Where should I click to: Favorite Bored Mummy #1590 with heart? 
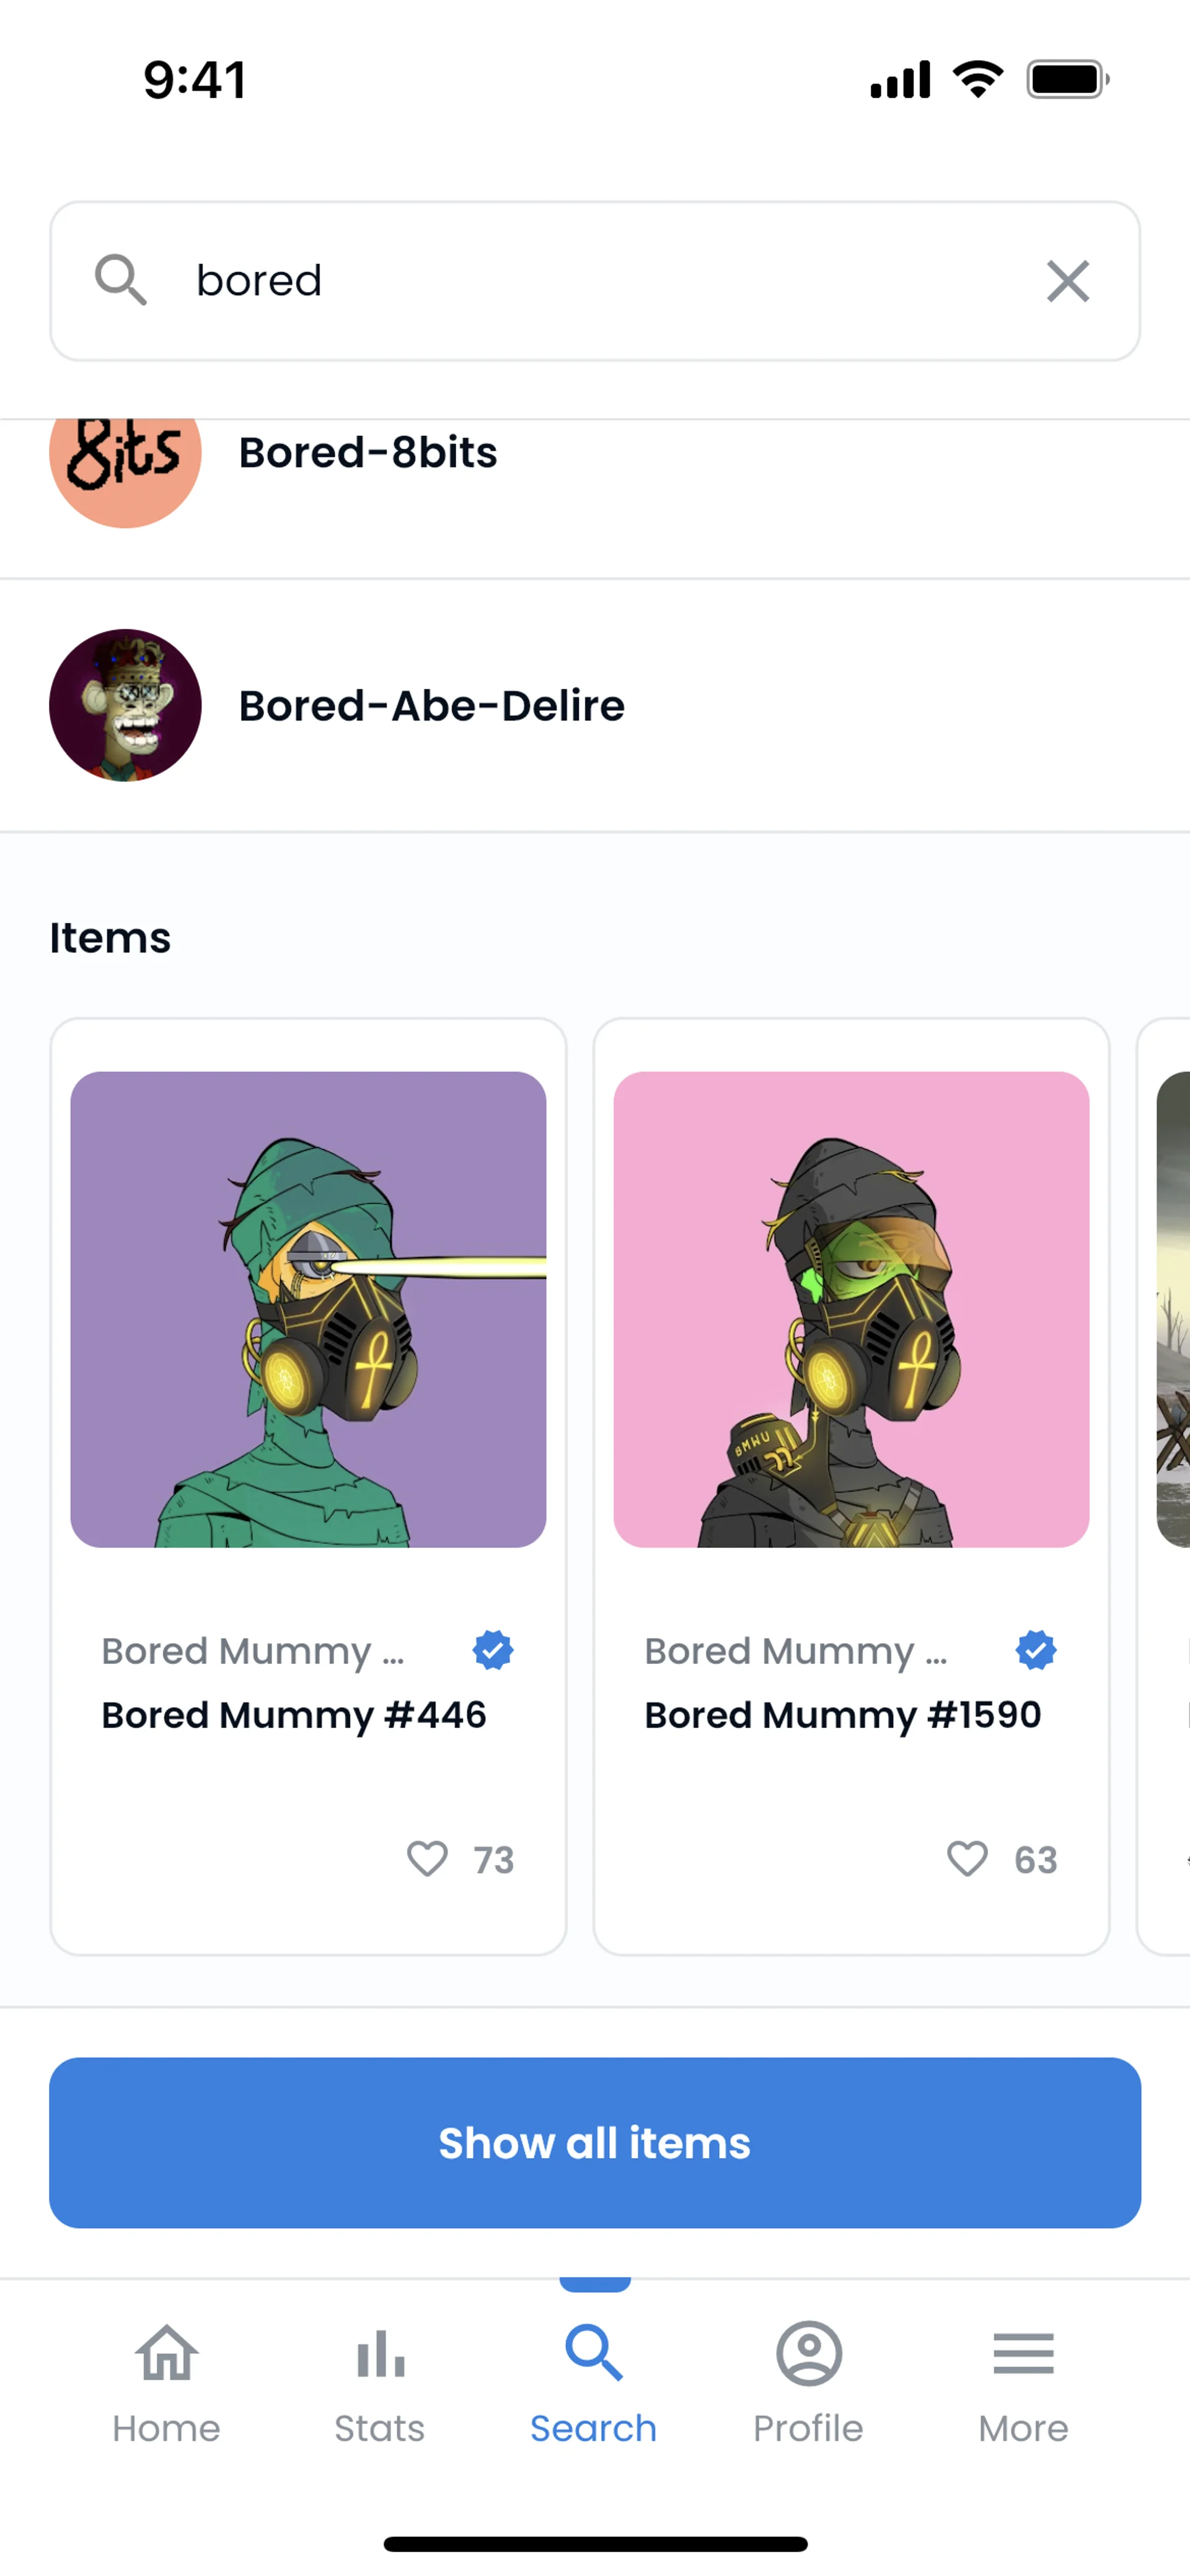pyautogui.click(x=967, y=1859)
